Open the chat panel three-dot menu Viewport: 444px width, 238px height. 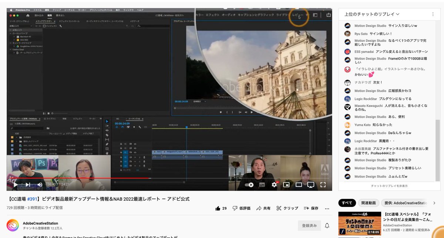tap(433, 14)
